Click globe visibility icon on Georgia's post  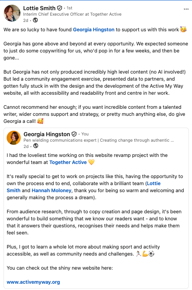coord(36,146)
